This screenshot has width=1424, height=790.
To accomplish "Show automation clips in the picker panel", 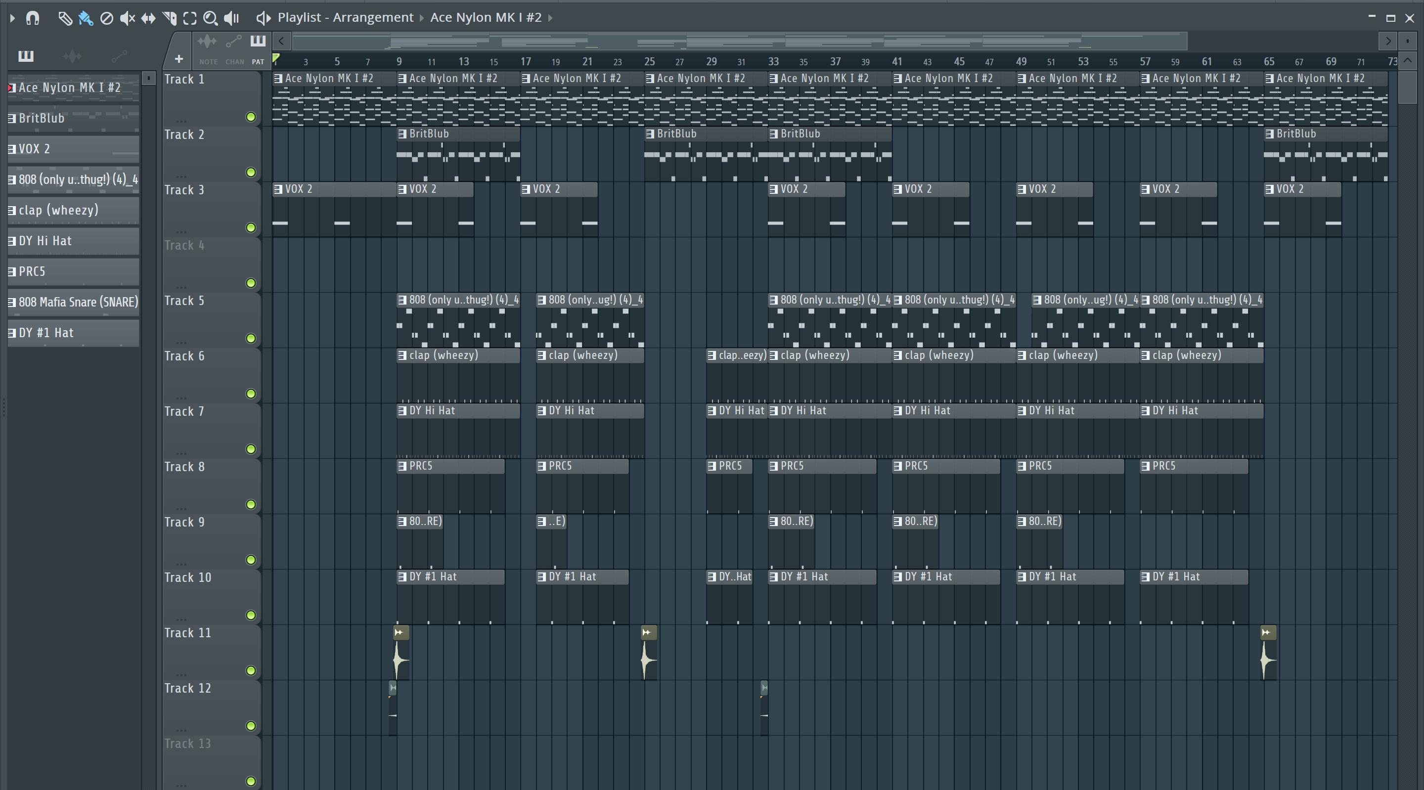I will [x=119, y=56].
